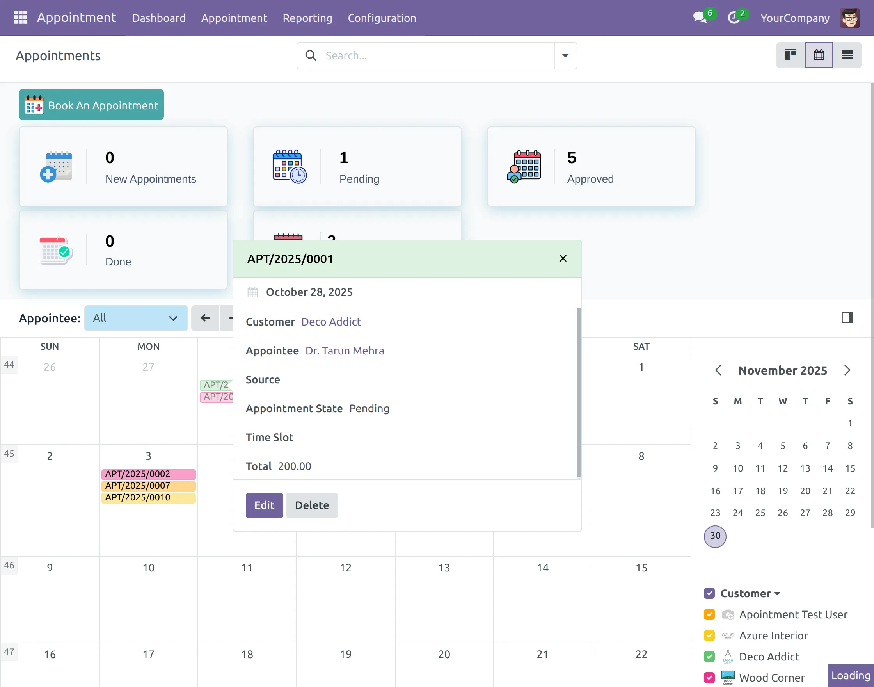Screen dimensions: 874x687
Task: Open the messages chat icon
Action: pyautogui.click(x=700, y=18)
